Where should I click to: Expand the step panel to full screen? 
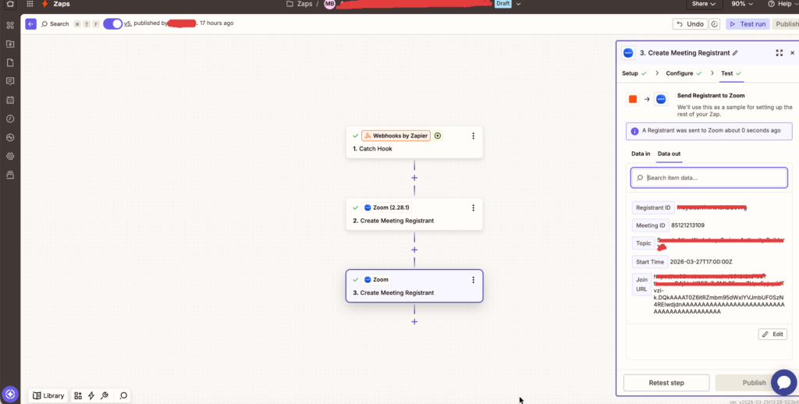779,53
